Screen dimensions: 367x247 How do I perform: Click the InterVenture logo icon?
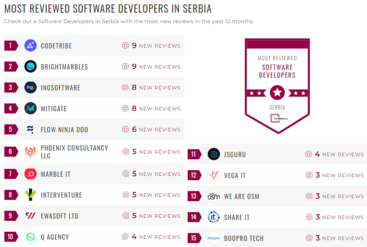click(31, 195)
